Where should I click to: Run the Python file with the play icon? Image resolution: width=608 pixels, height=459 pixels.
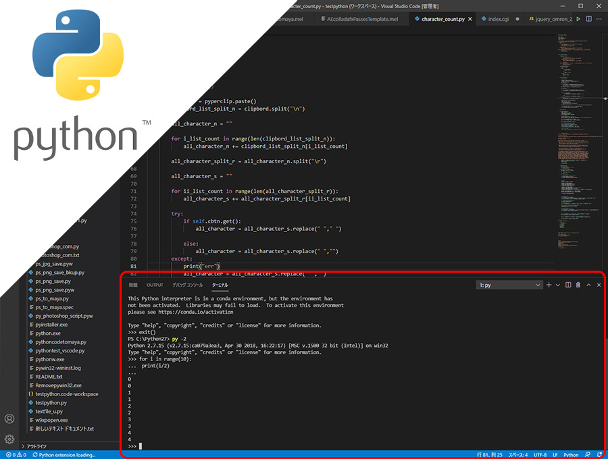(x=578, y=19)
